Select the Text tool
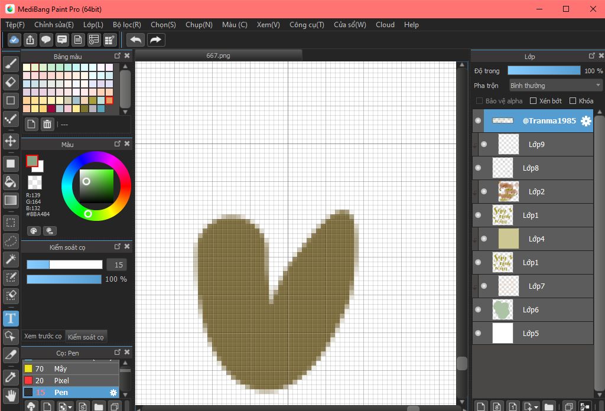Image resolution: width=605 pixels, height=411 pixels. coord(11,318)
